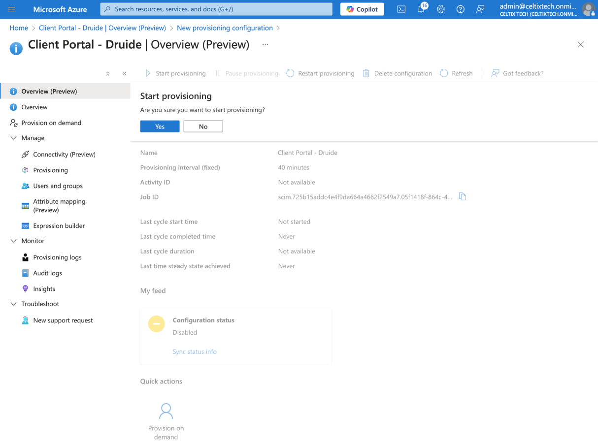Click the Azure search box
The height and width of the screenshot is (443, 598).
(x=217, y=9)
